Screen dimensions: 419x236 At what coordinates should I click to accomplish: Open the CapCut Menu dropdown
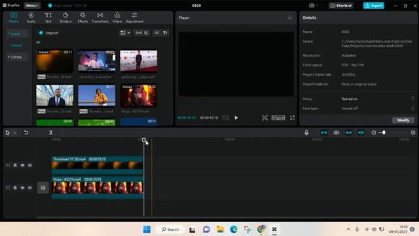(x=32, y=5)
